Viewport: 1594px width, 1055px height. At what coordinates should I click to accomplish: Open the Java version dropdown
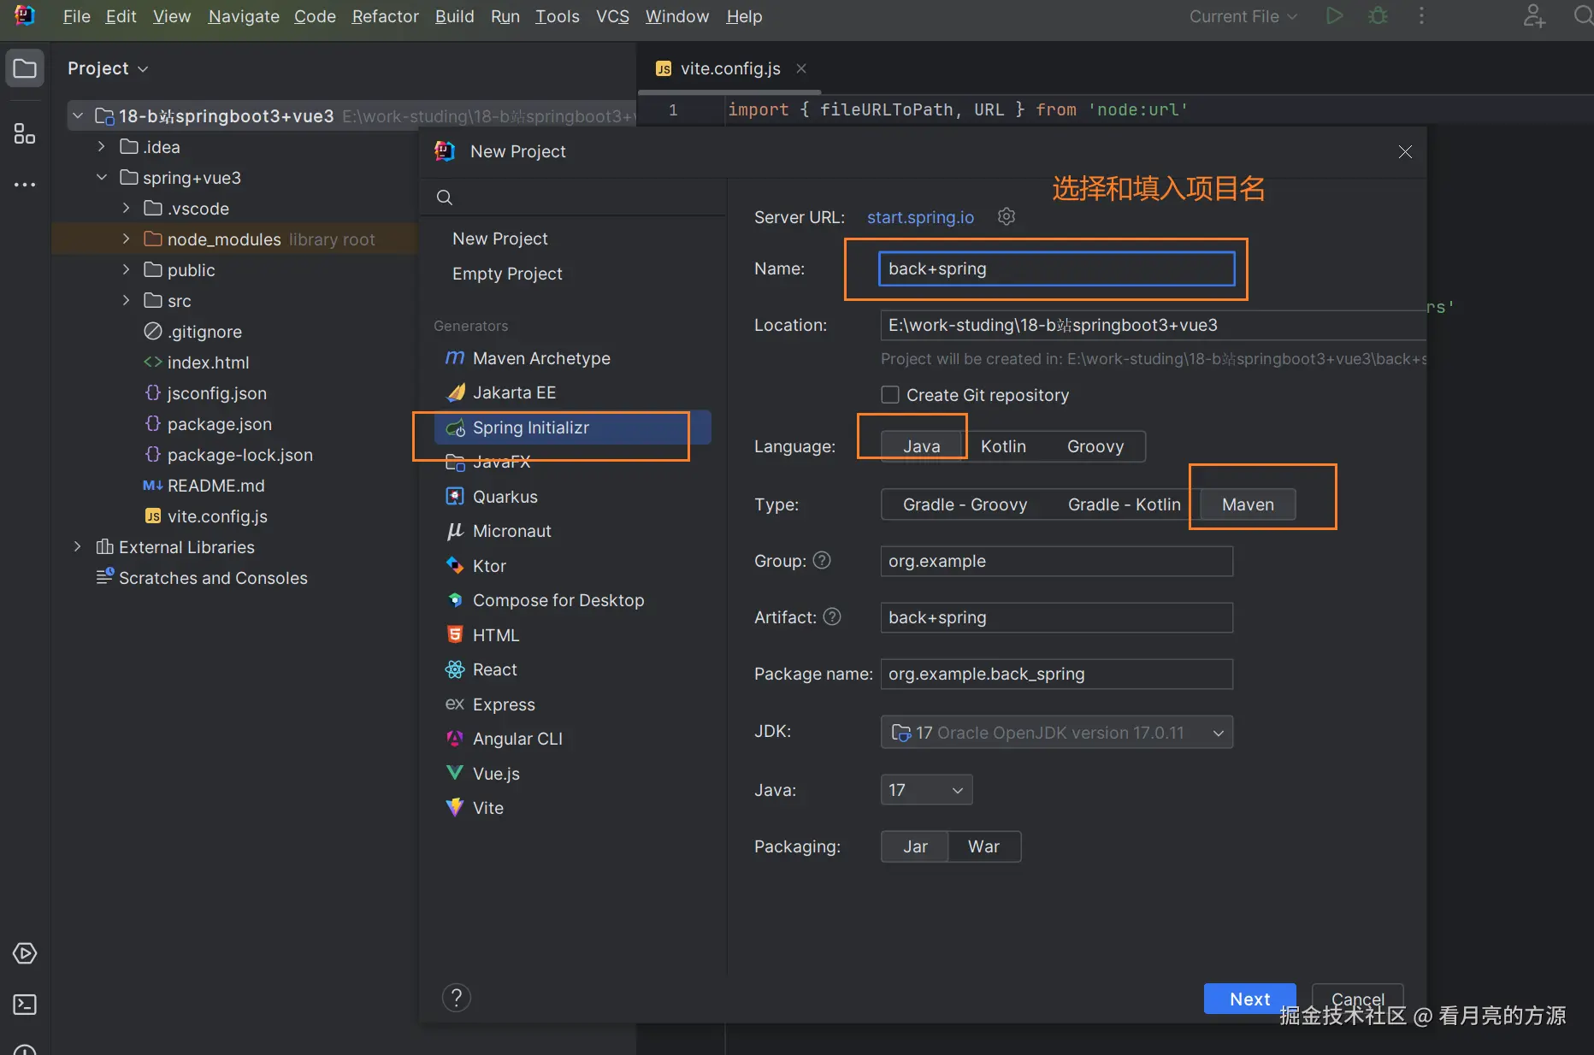coord(926,790)
